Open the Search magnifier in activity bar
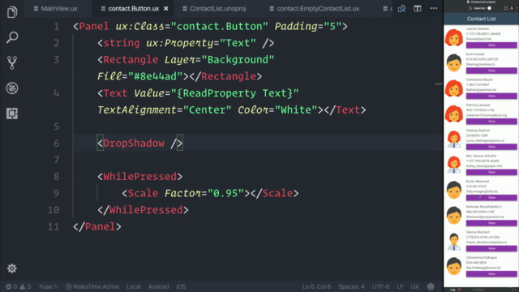 [12, 37]
